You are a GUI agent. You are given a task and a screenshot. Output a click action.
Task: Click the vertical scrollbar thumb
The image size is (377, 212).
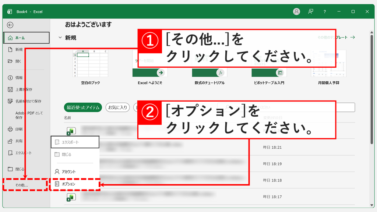(372, 89)
